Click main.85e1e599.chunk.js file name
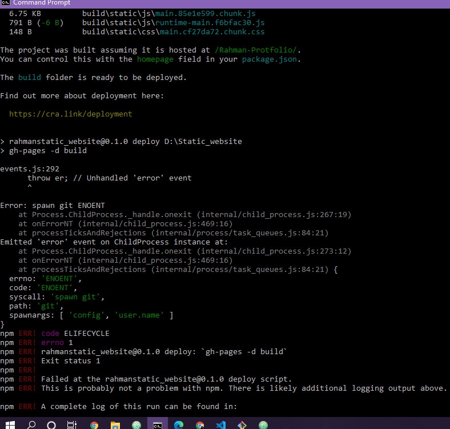 206,14
